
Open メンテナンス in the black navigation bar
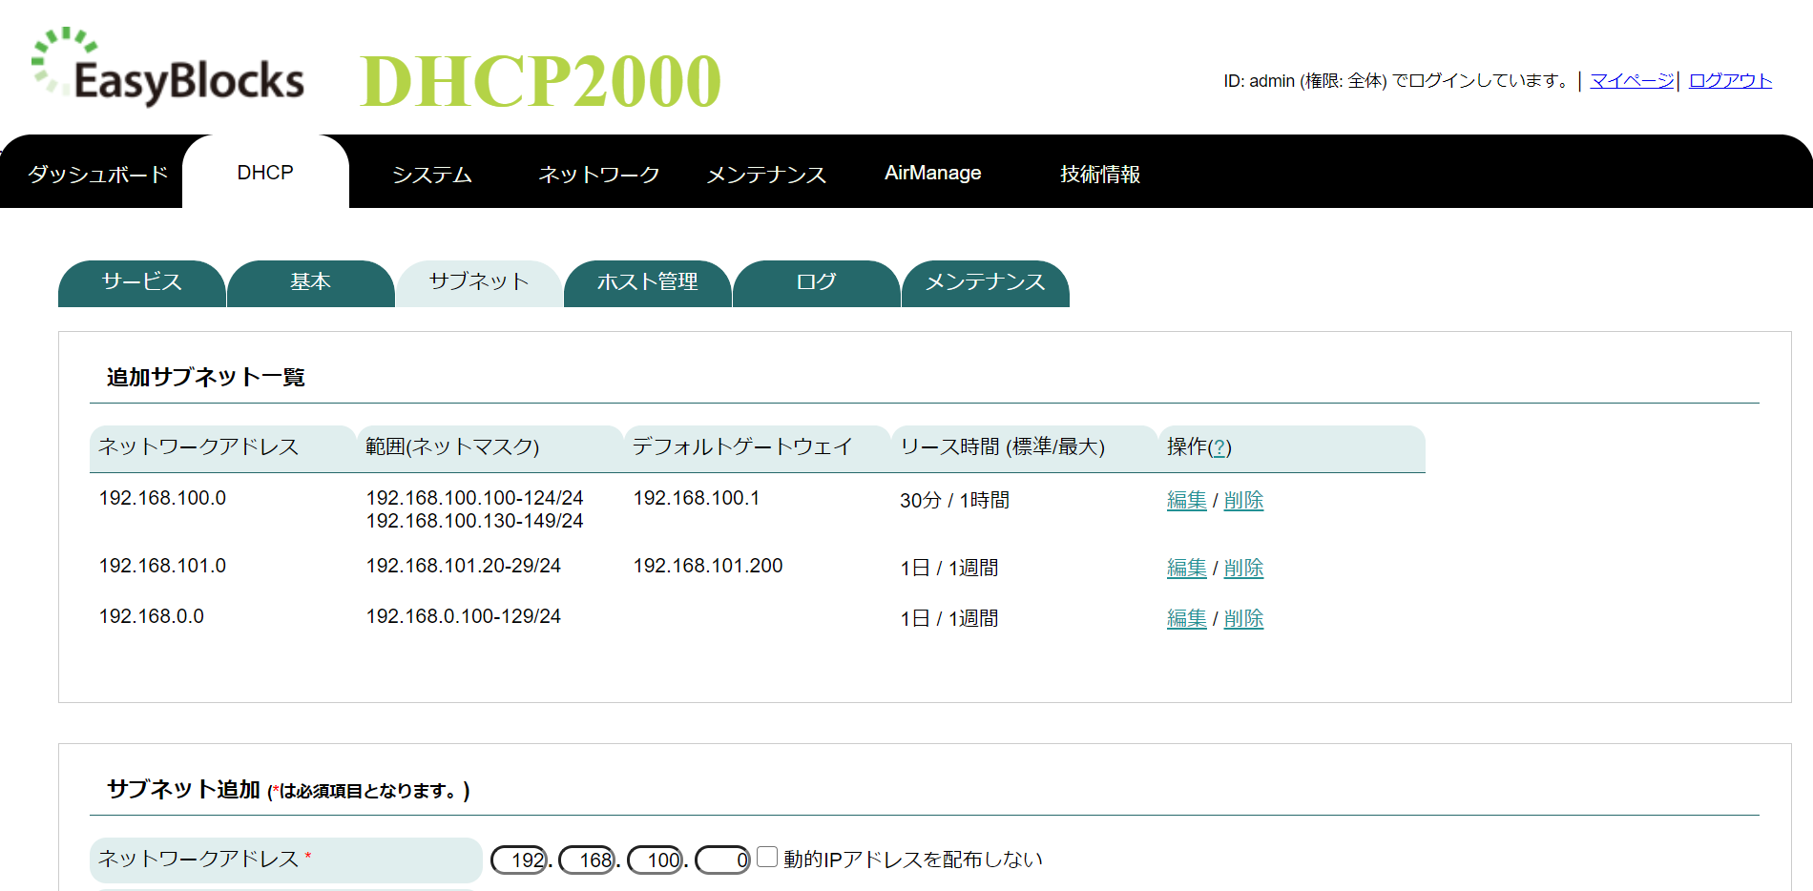click(x=766, y=174)
